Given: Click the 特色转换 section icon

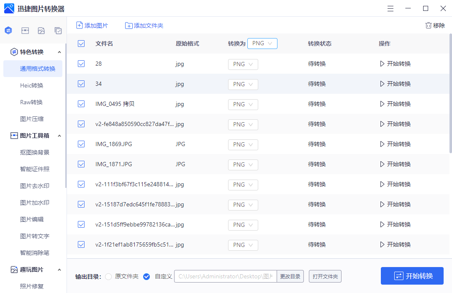Looking at the screenshot, I should point(14,52).
